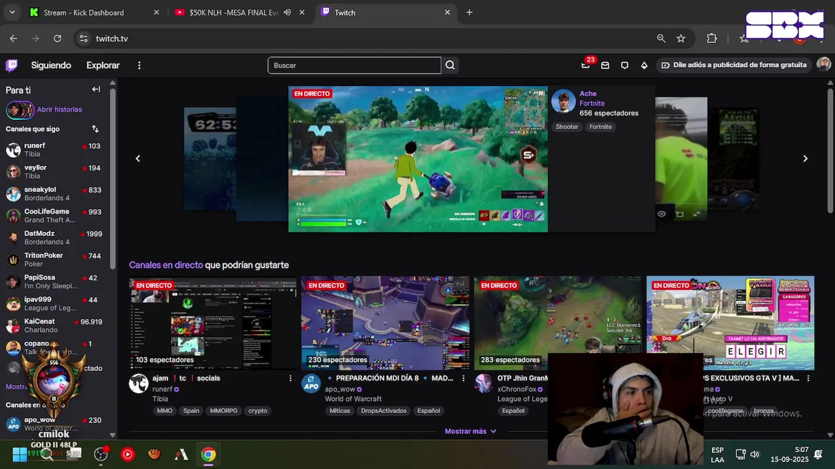Viewport: 835px width, 469px height.
Task: Open DatModz in followed channels
Action: [x=53, y=238]
